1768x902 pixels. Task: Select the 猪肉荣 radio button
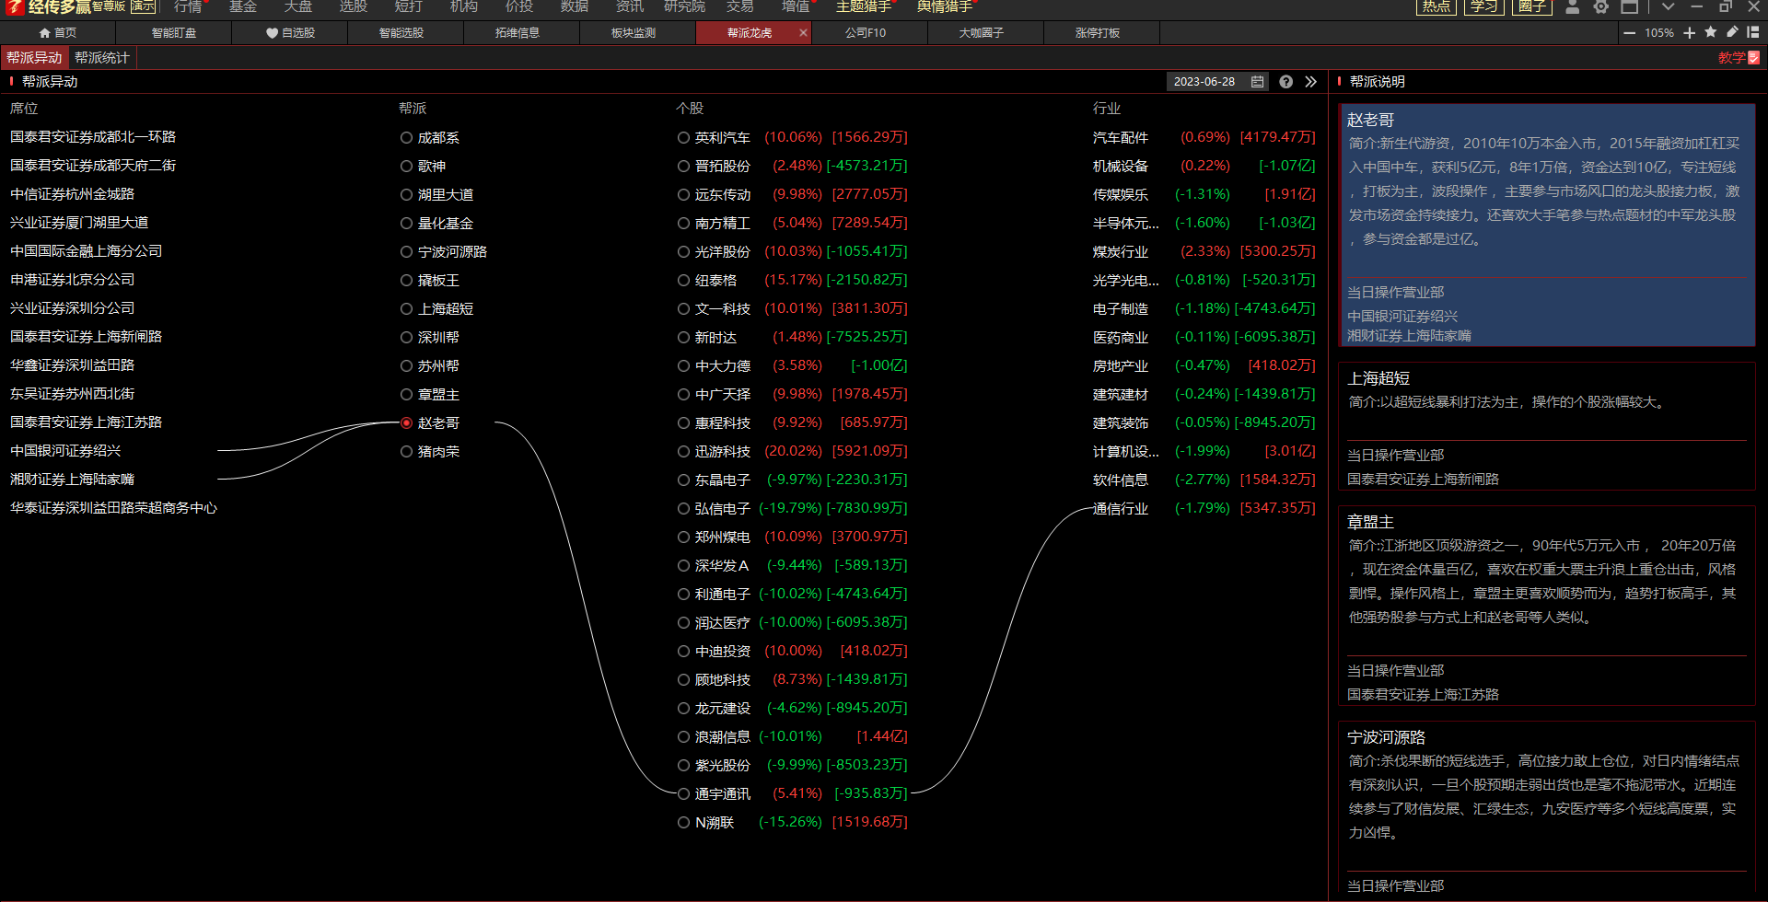point(406,452)
